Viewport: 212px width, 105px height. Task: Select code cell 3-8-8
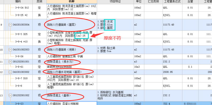(x=18, y=86)
